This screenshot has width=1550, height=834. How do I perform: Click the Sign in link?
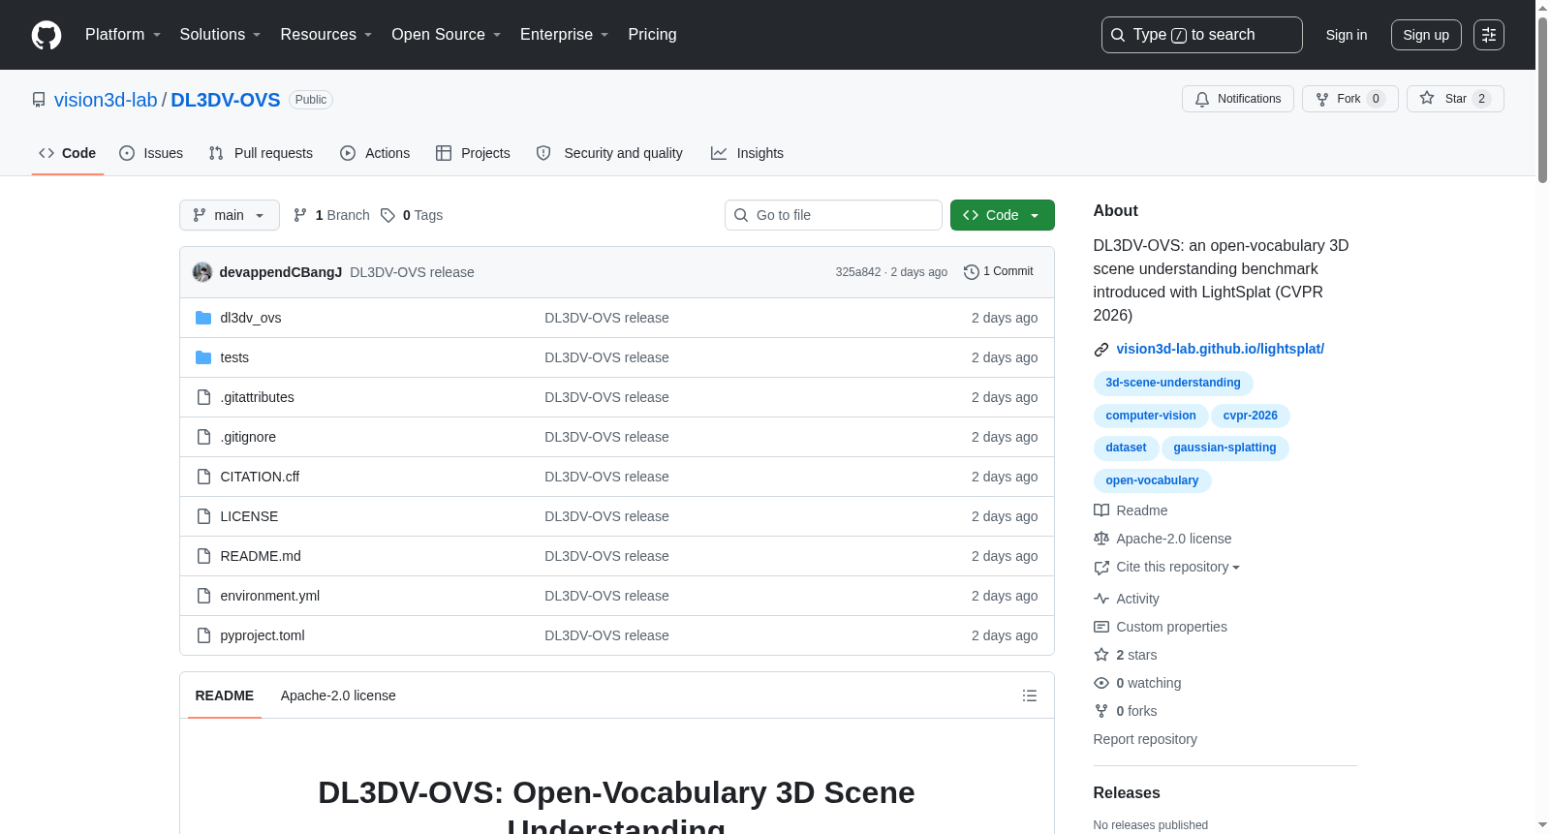point(1347,35)
